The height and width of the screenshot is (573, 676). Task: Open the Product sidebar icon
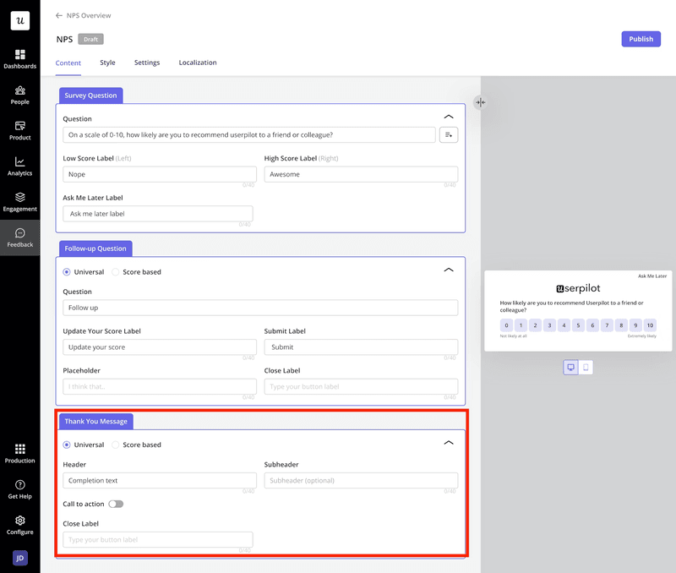pos(19,129)
